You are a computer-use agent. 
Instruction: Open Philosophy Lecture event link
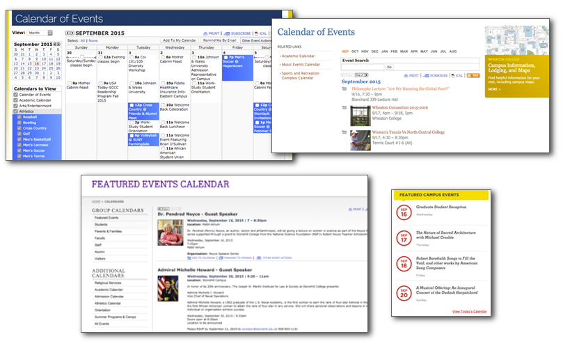pos(400,88)
